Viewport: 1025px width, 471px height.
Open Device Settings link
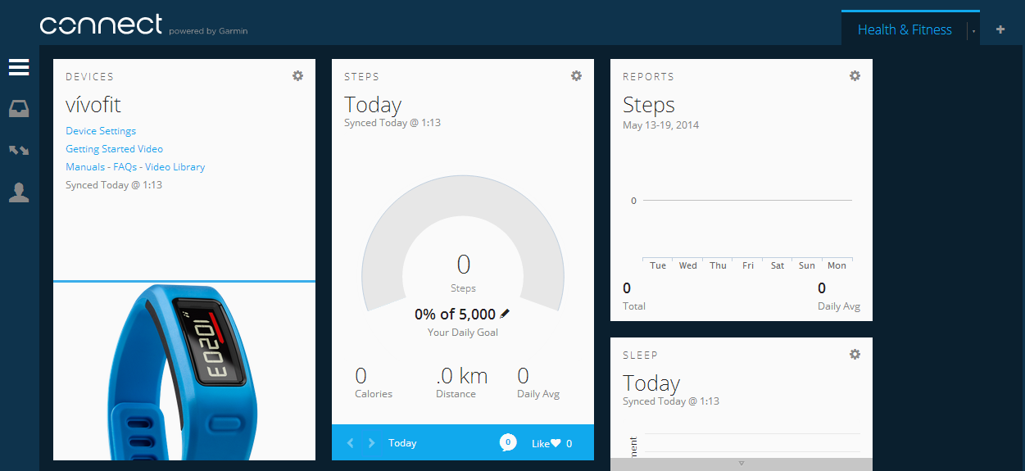[101, 131]
